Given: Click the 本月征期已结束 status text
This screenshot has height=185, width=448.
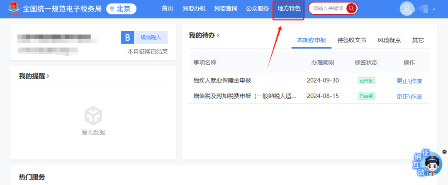Looking at the screenshot, I should (x=147, y=52).
